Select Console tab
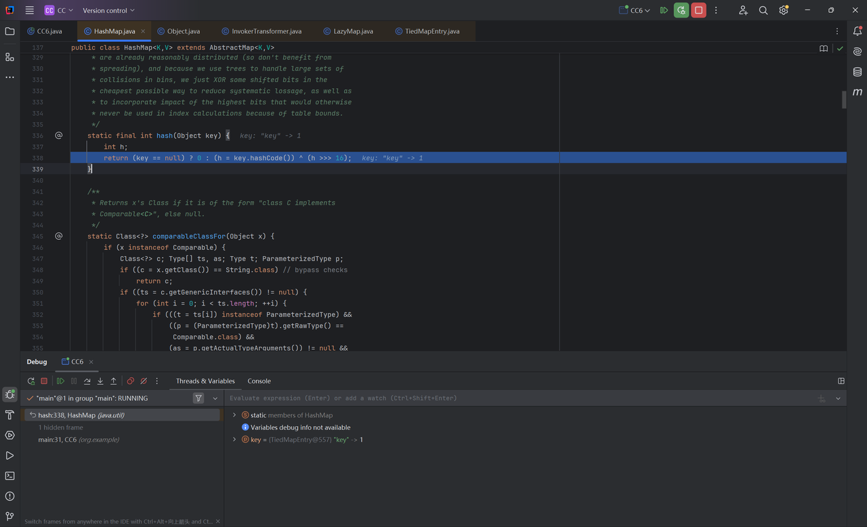This screenshot has width=867, height=527. (x=259, y=381)
